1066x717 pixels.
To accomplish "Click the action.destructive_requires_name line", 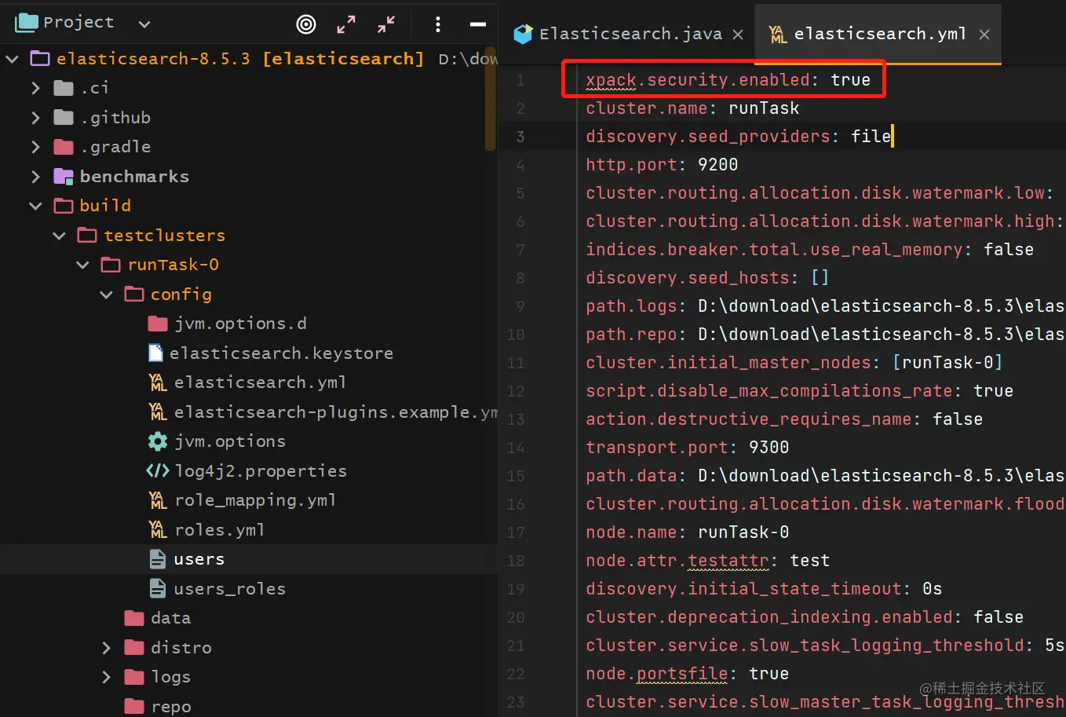I will click(x=784, y=419).
